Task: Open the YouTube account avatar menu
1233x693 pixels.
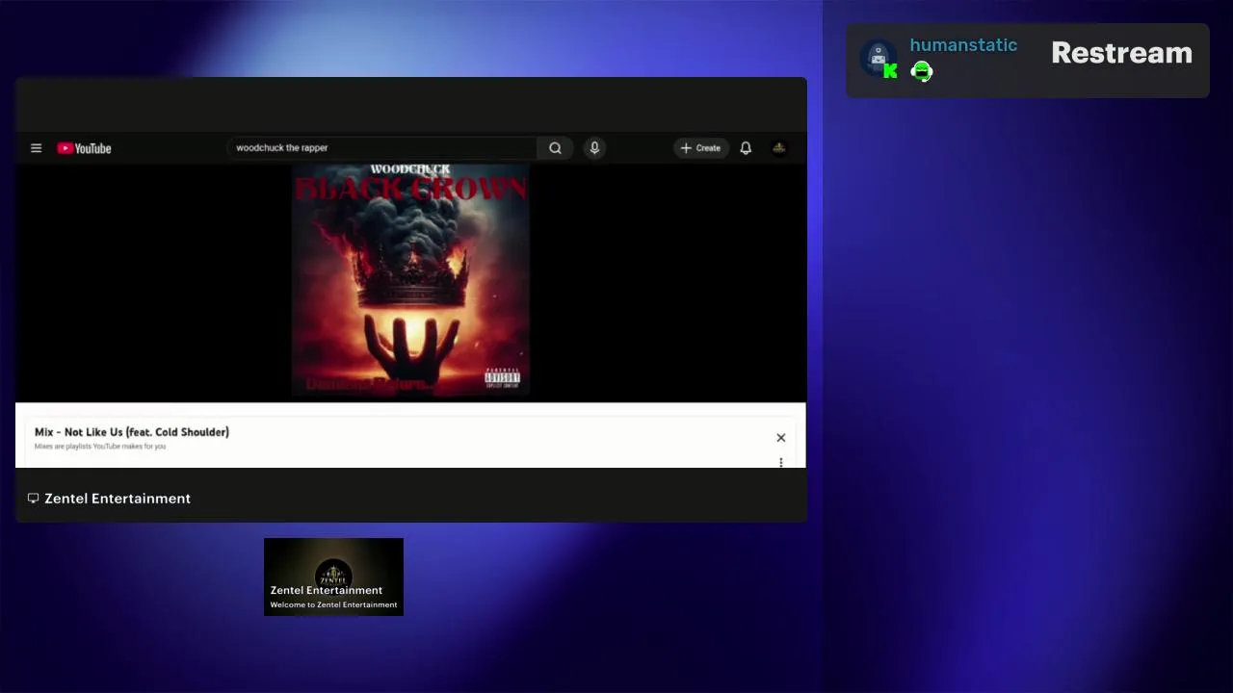Action: (779, 148)
